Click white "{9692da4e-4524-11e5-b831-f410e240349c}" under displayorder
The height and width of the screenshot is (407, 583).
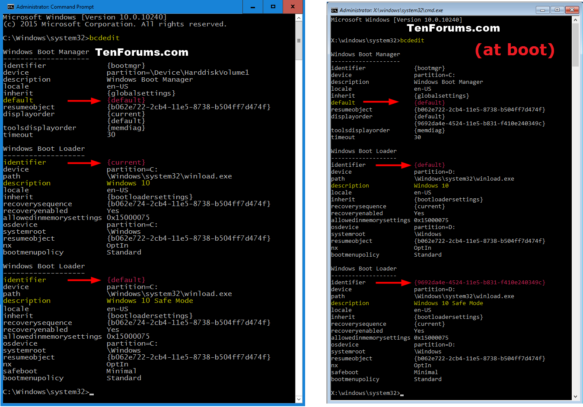480,124
